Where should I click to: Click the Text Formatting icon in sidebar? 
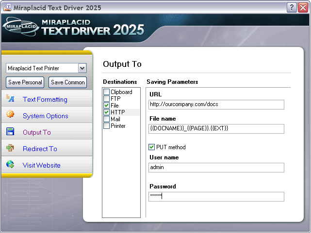click(x=10, y=98)
